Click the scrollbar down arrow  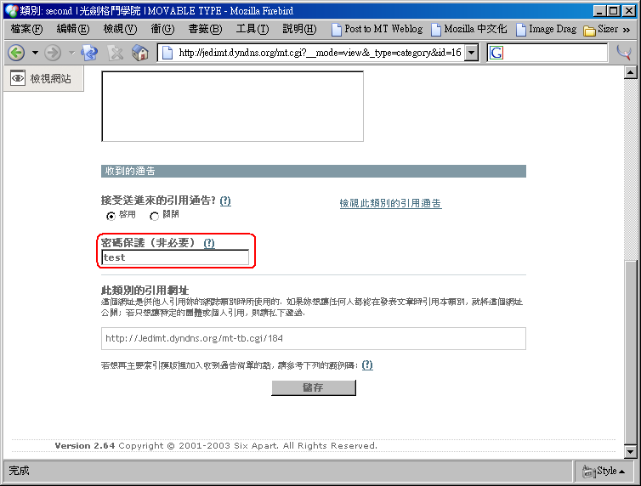630,452
